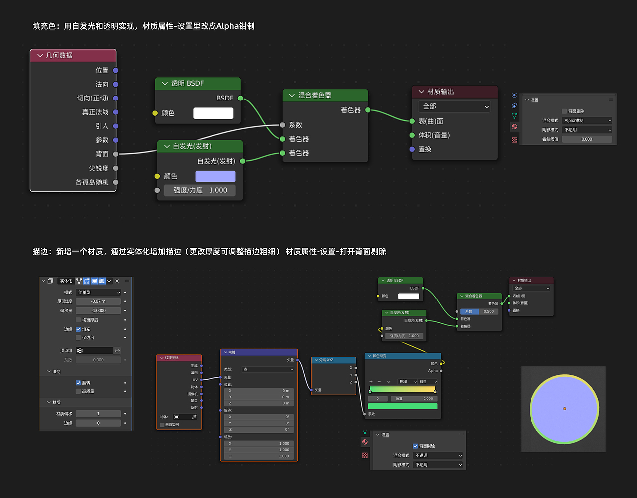
Task: Click the modifier panel drag-handle grip icon
Action: (127, 281)
